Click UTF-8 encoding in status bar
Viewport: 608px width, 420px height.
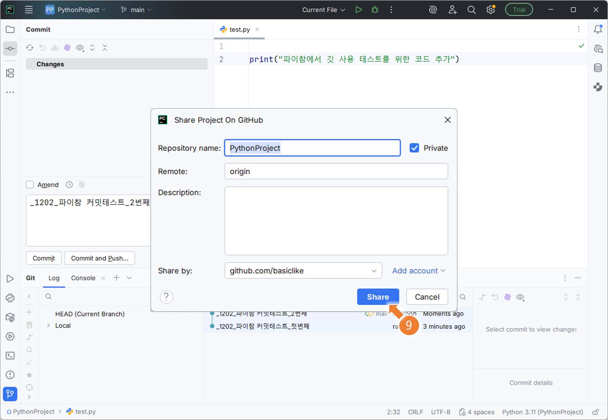tap(440, 412)
